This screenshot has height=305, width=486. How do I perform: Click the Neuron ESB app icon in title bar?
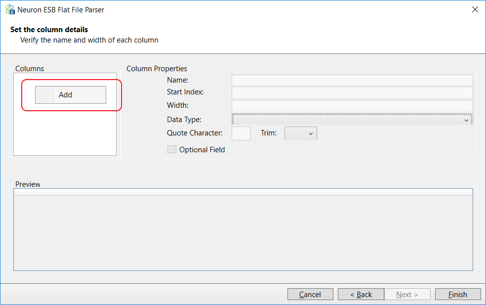pos(10,9)
